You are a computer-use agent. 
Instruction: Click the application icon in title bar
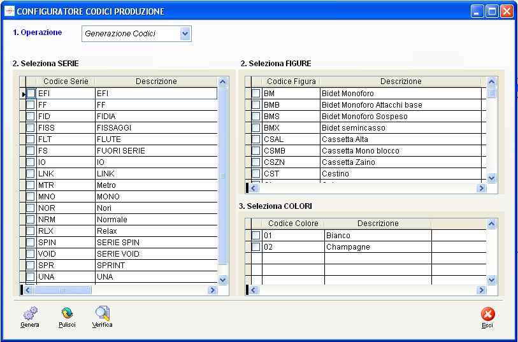pos(10,11)
